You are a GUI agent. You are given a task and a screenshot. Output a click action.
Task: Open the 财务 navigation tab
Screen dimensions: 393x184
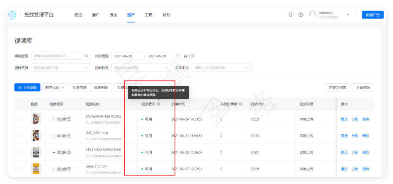pos(166,15)
